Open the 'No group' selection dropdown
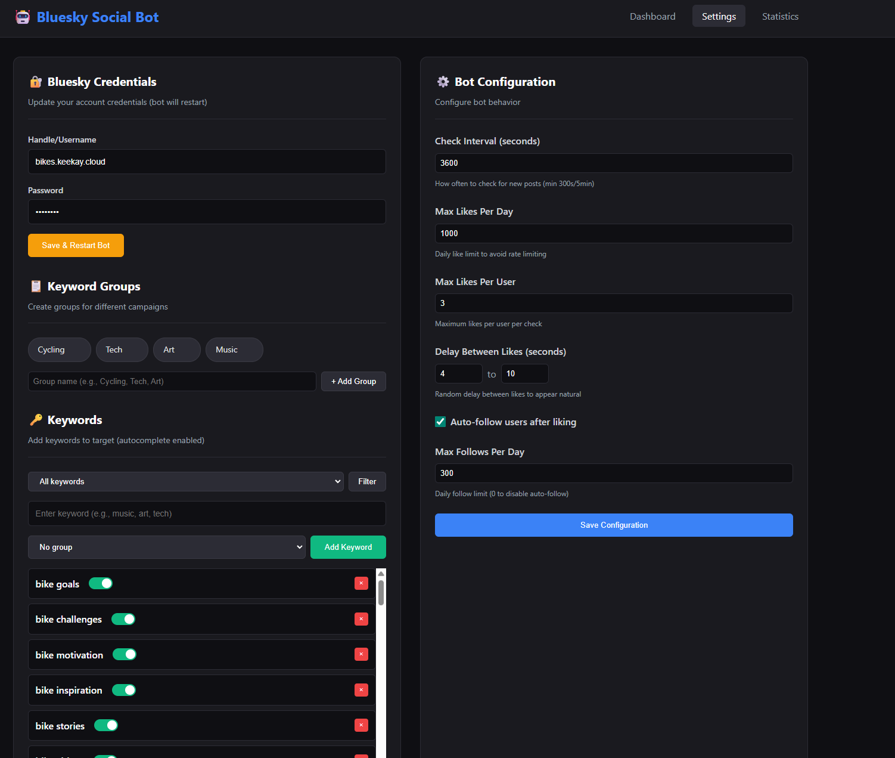This screenshot has height=758, width=895. (167, 547)
